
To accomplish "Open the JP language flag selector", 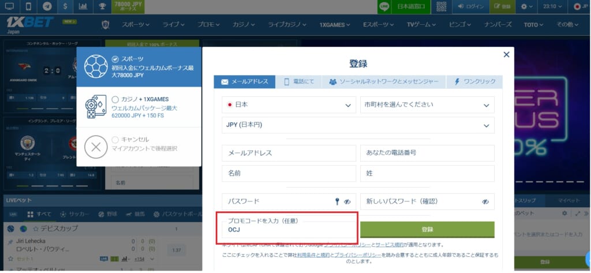I will tap(580, 6).
